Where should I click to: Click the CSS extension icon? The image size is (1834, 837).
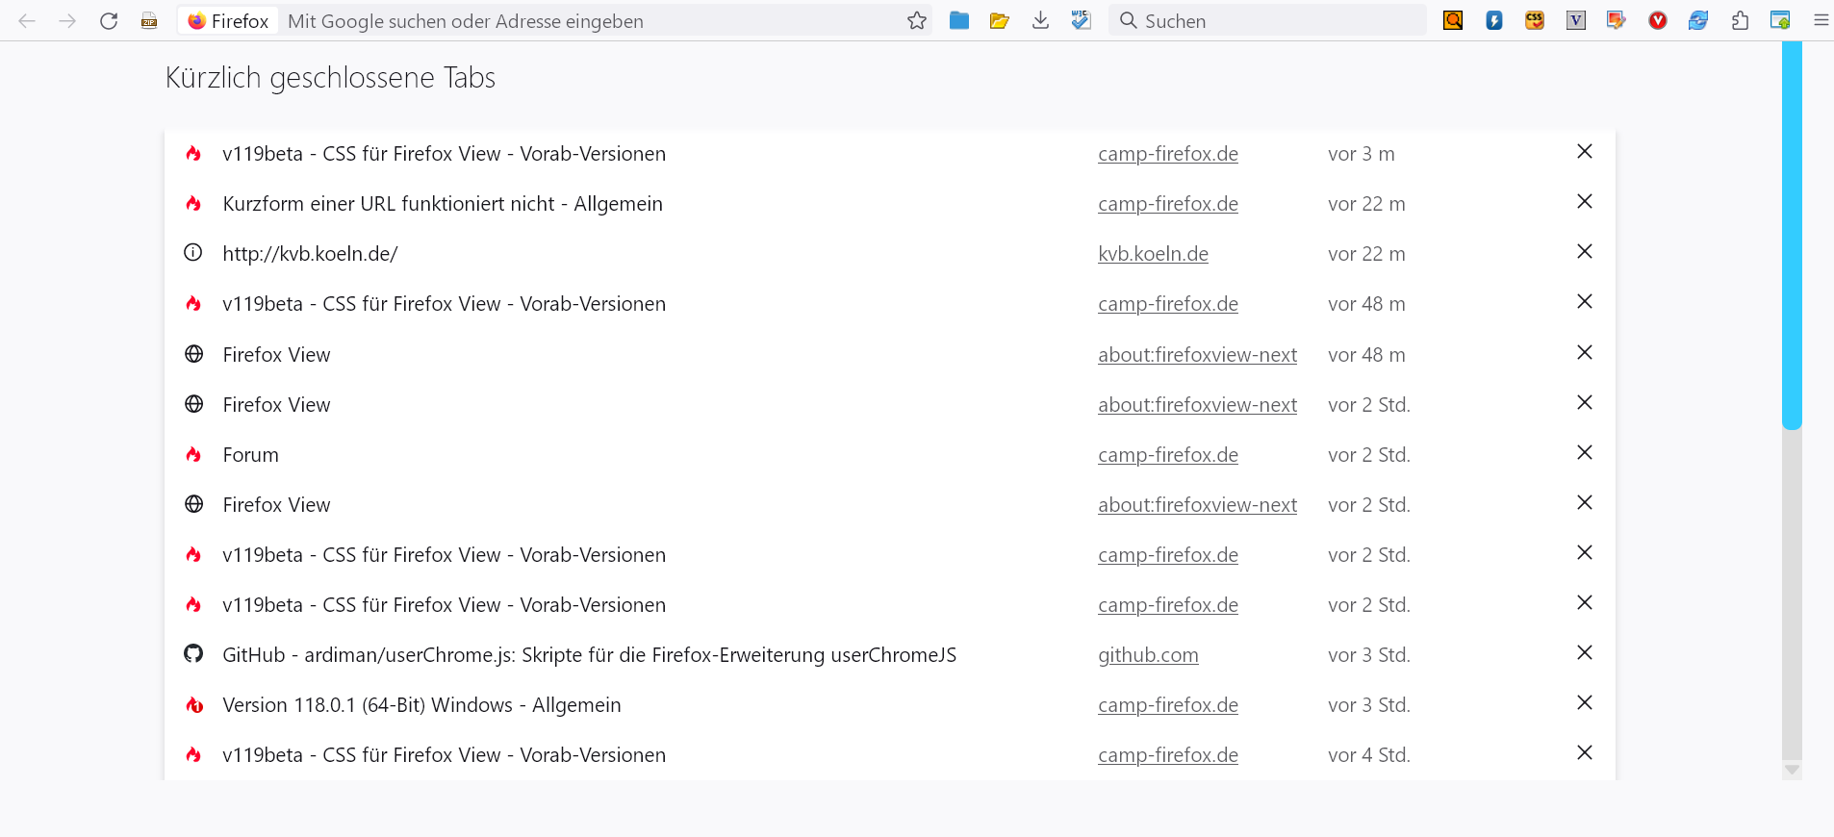[1535, 21]
